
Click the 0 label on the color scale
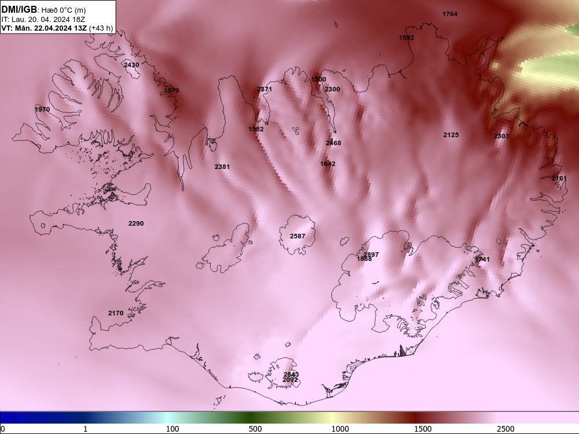click(x=3, y=429)
